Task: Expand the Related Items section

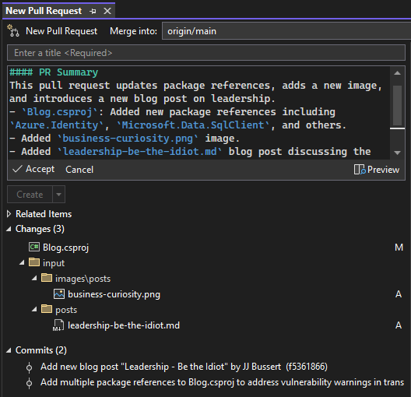Action: point(9,214)
